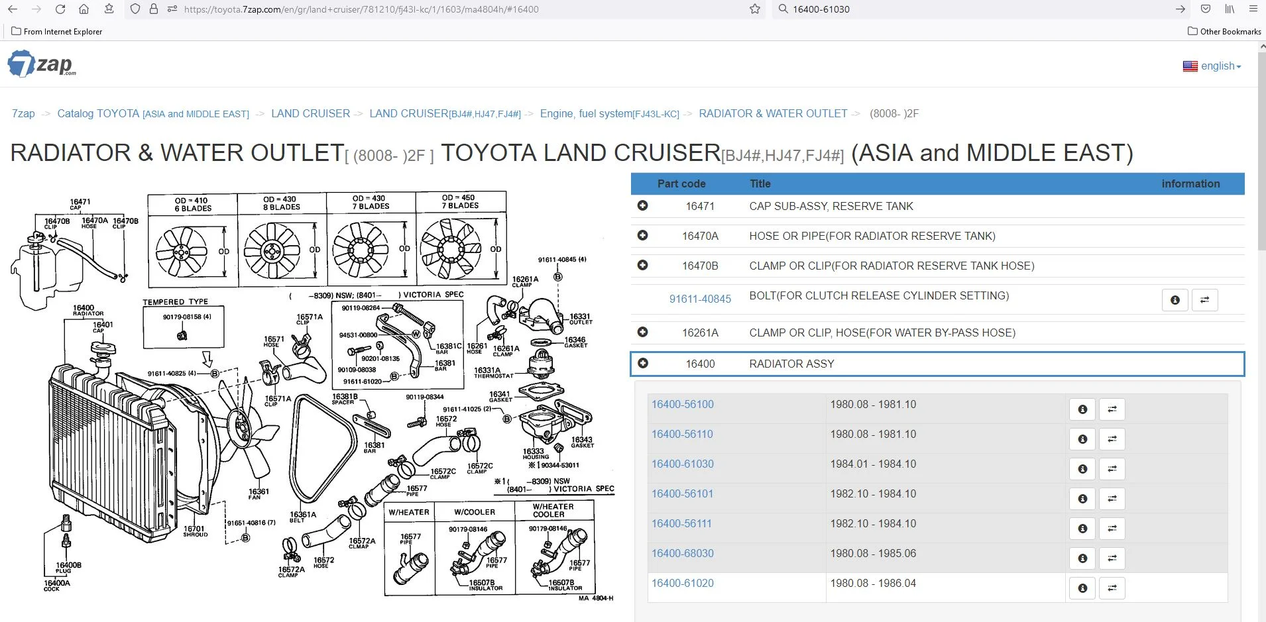
Task: Show info for 16400-68030
Action: (1082, 558)
